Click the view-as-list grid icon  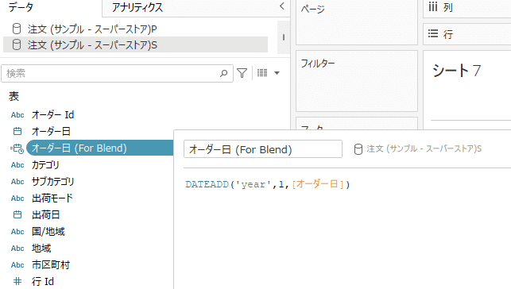tap(262, 73)
